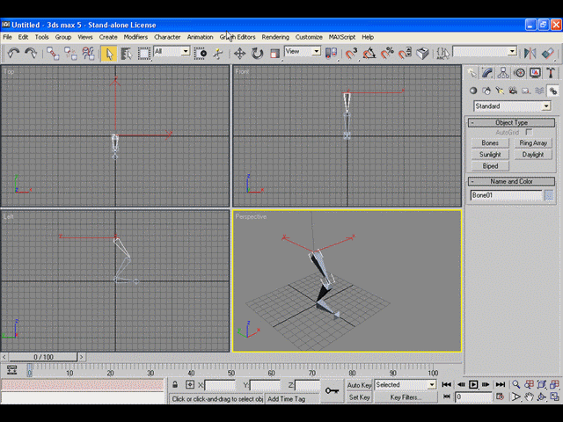Open the Hierarchy panel tab

coord(503,73)
